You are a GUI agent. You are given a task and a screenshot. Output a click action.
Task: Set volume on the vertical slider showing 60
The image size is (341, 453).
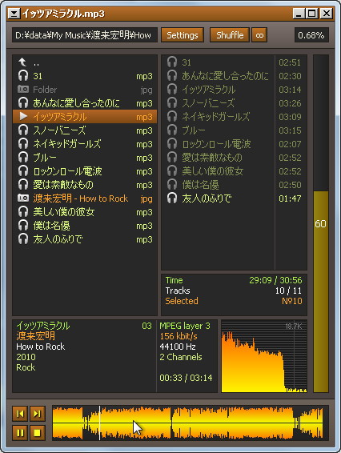click(321, 223)
